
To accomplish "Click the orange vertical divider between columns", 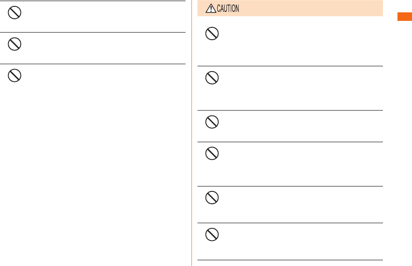I will tap(191, 133).
